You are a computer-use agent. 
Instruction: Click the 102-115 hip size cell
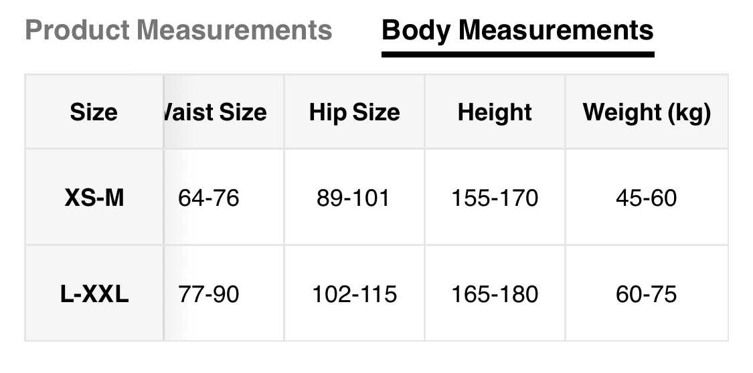pyautogui.click(x=354, y=294)
